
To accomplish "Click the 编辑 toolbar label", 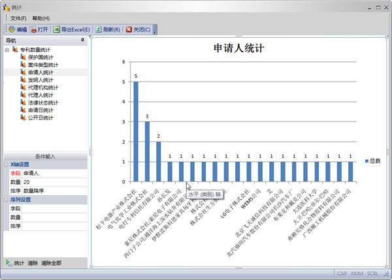I will [x=22, y=30].
